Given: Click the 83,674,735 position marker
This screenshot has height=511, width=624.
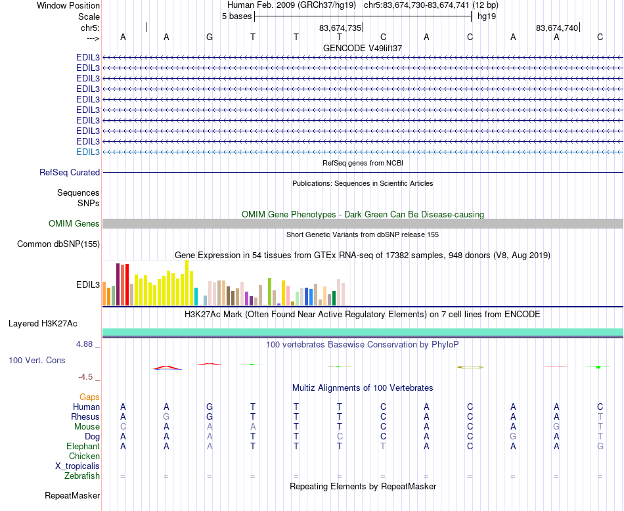Looking at the screenshot, I should (340, 28).
